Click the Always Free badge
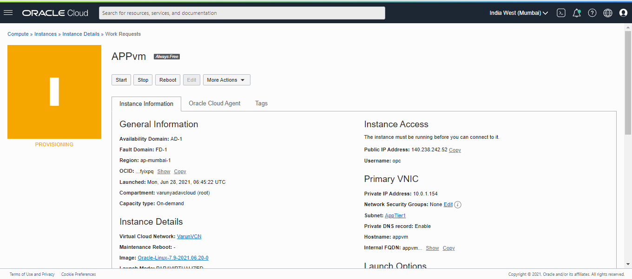Screen dimensions: 632x279 [167, 57]
